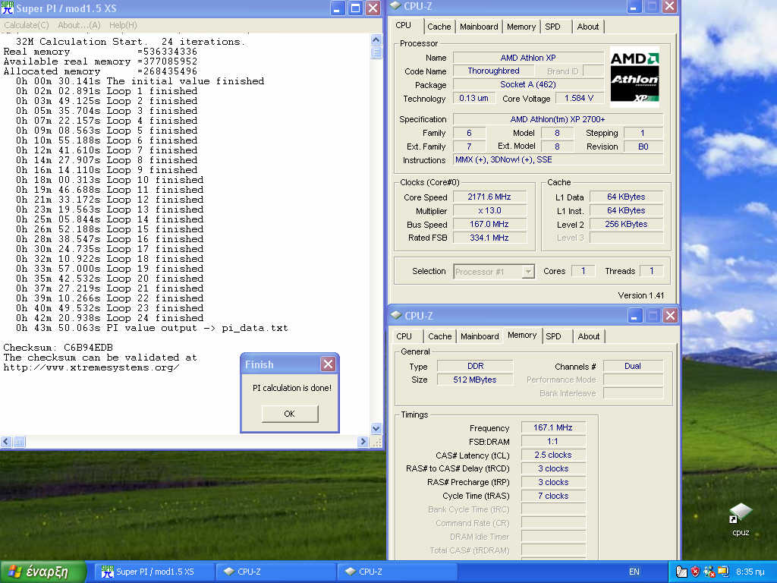777x583 pixels.
Task: Click the Core Speed 2171.6 MHz value
Action: [x=489, y=197]
